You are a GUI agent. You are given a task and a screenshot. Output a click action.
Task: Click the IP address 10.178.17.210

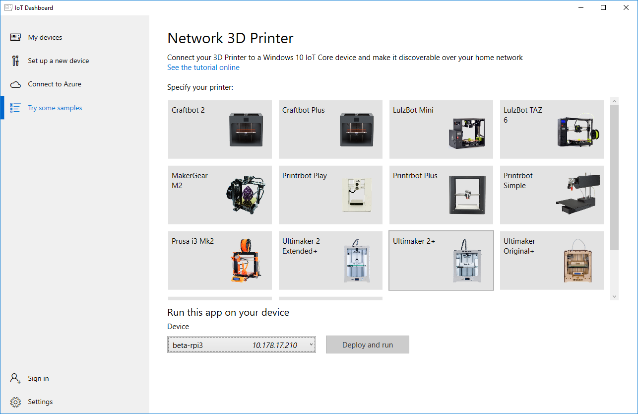coord(275,345)
